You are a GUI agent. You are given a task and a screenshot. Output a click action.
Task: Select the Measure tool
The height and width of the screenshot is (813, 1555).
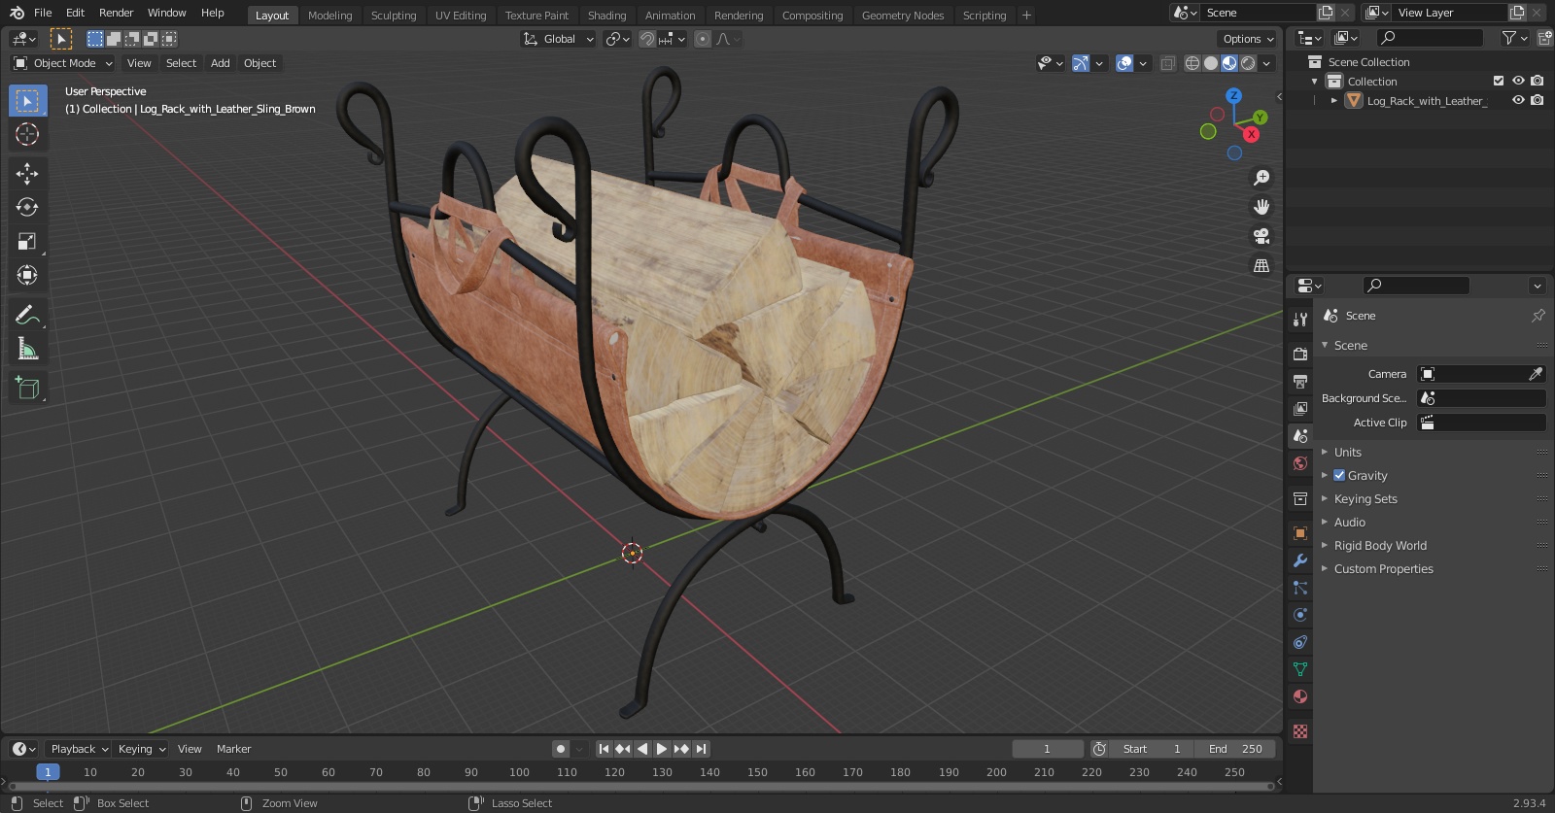tap(27, 349)
